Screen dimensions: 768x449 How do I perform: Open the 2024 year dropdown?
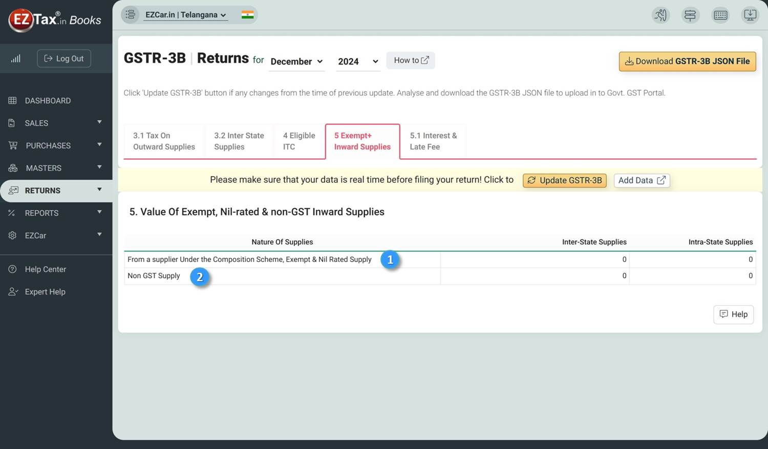357,61
